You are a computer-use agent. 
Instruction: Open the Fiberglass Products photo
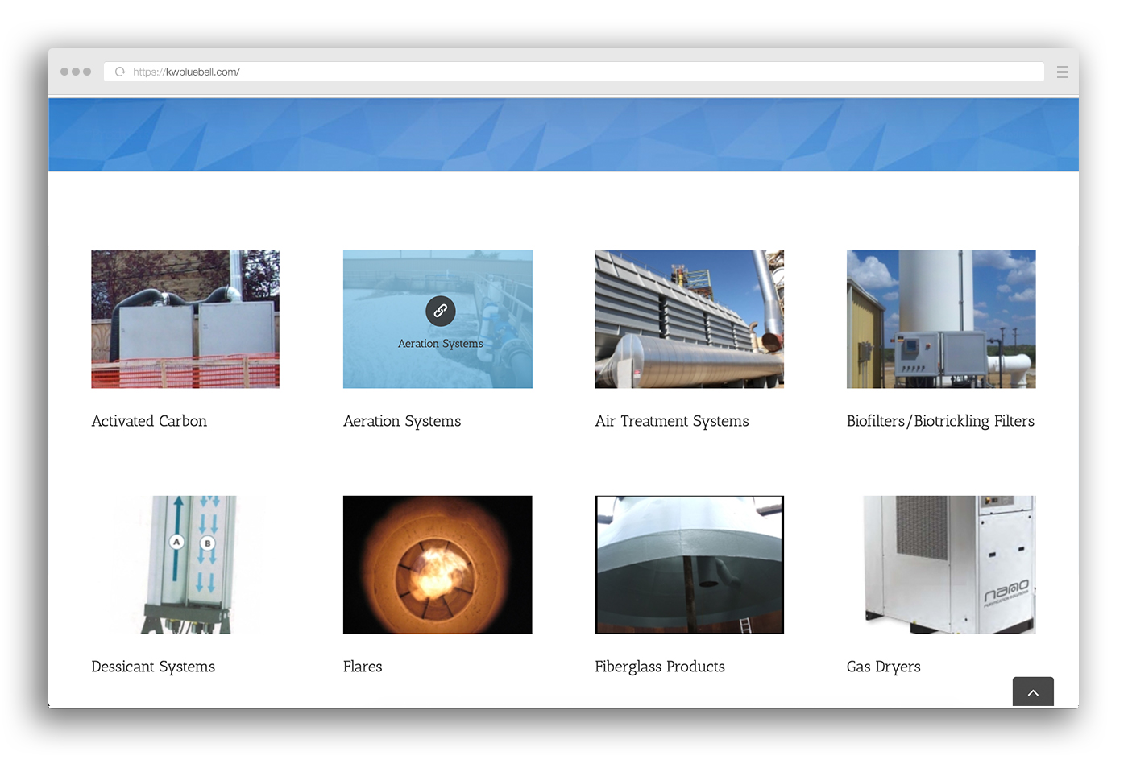click(x=689, y=564)
